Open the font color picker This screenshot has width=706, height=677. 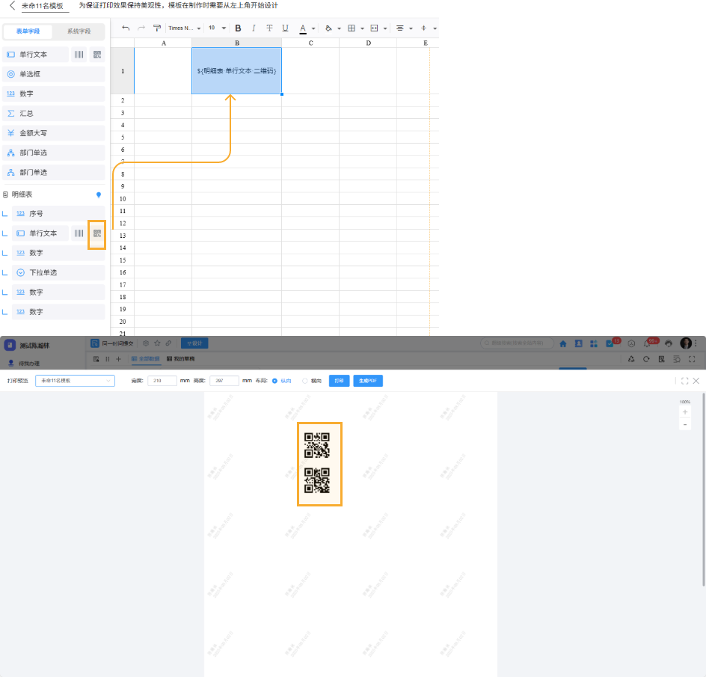303,28
